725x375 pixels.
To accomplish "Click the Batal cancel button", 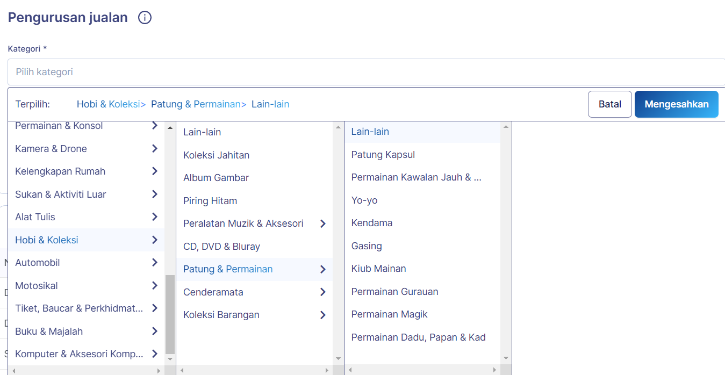I will 609,104.
